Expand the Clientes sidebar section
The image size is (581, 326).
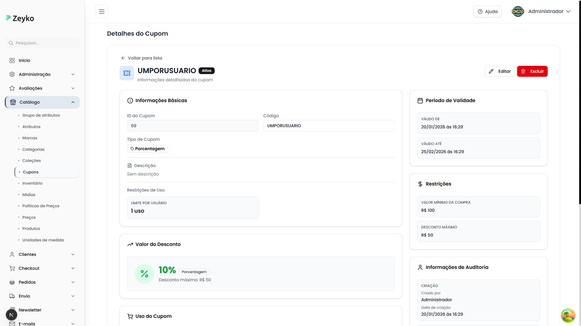tap(42, 254)
